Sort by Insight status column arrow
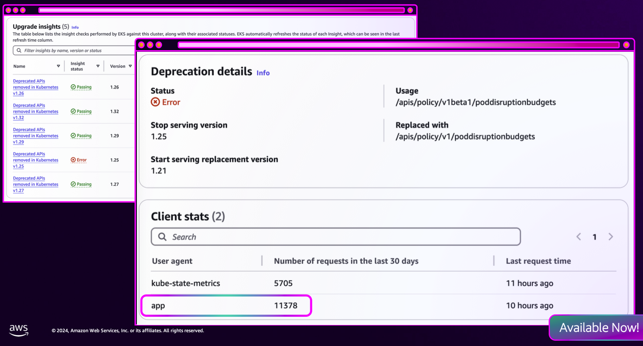 98,66
